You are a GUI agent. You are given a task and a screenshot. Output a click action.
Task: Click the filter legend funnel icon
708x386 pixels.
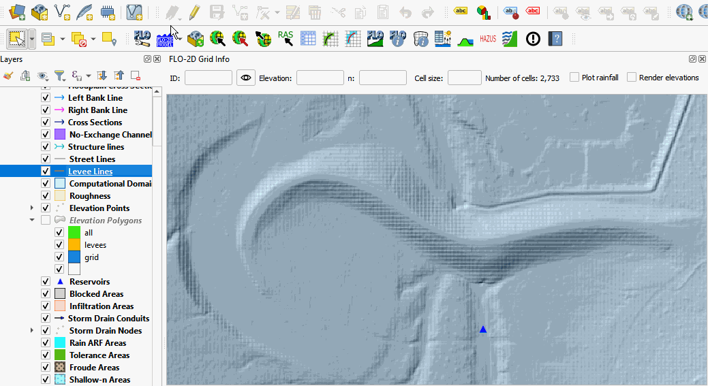(59, 76)
